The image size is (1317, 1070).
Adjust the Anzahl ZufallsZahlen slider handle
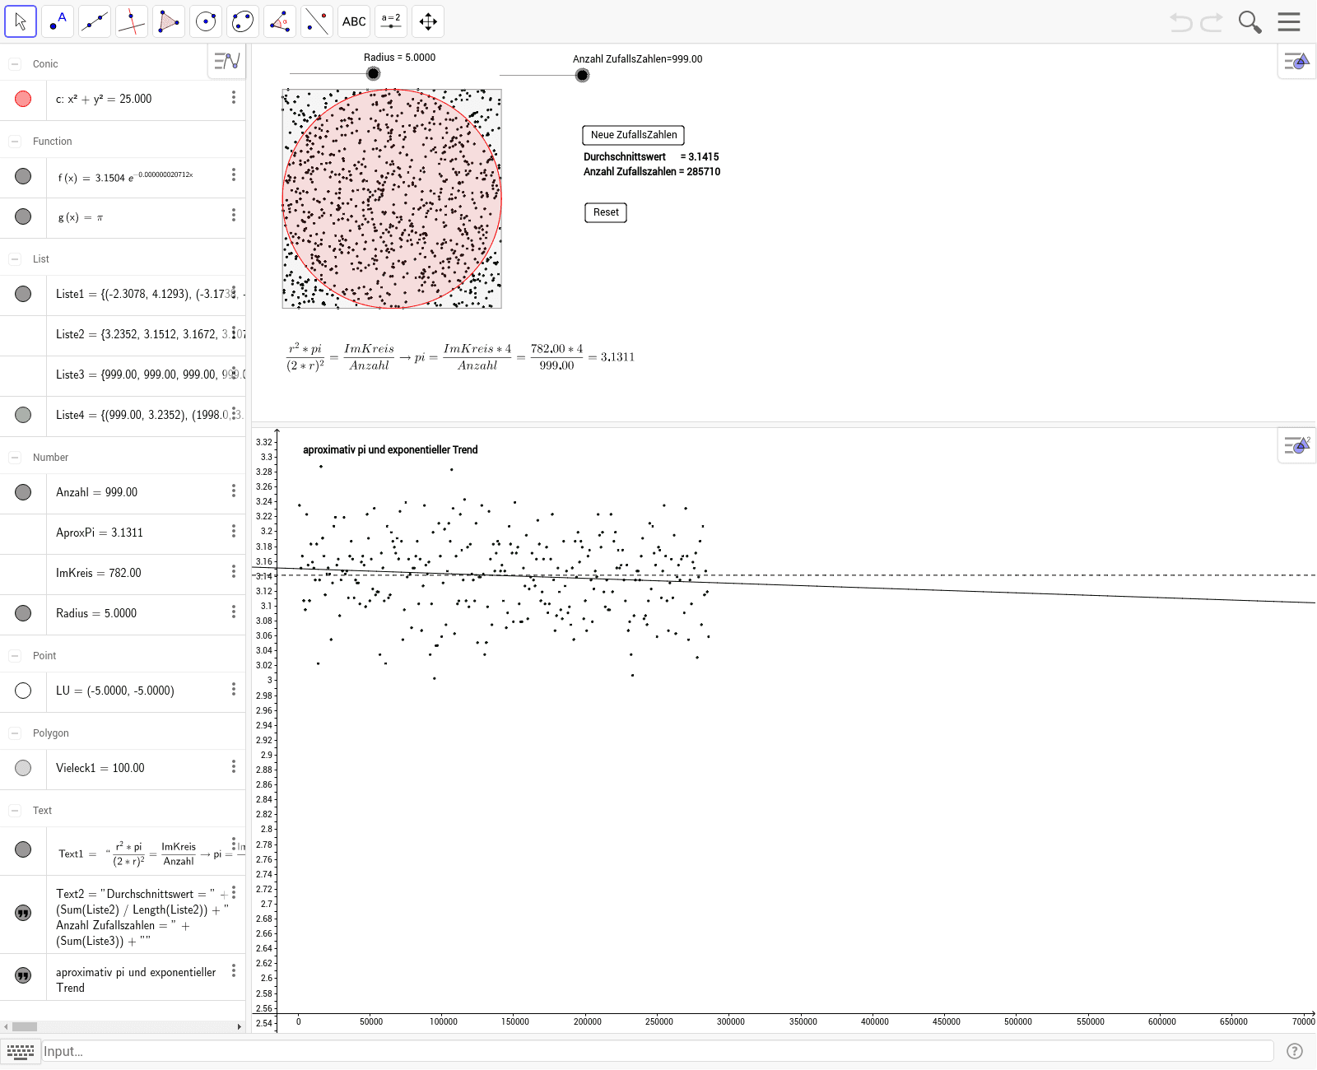[x=582, y=75]
